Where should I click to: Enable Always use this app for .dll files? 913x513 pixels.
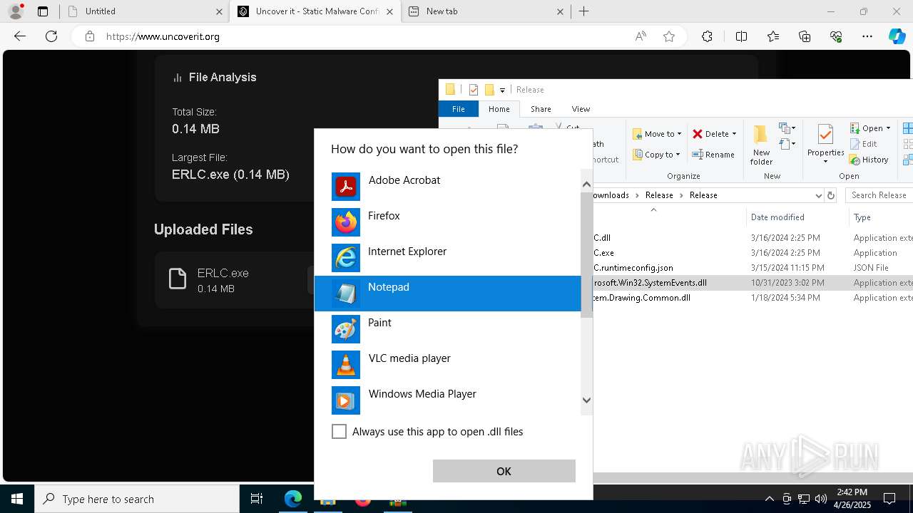(x=339, y=432)
